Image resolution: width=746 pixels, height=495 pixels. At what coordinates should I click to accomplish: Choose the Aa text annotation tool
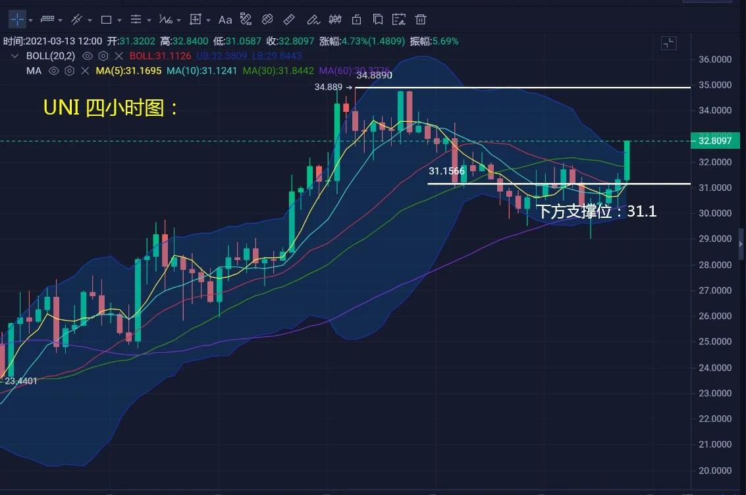(225, 19)
